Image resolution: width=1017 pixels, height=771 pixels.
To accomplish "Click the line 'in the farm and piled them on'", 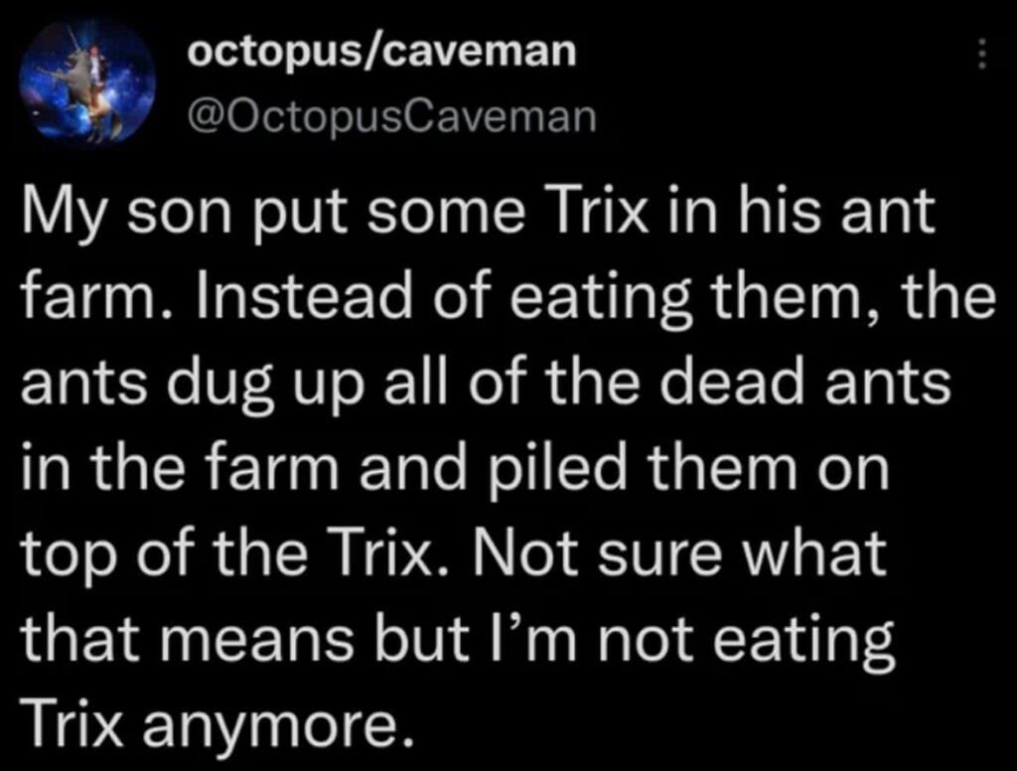I will pos(455,469).
